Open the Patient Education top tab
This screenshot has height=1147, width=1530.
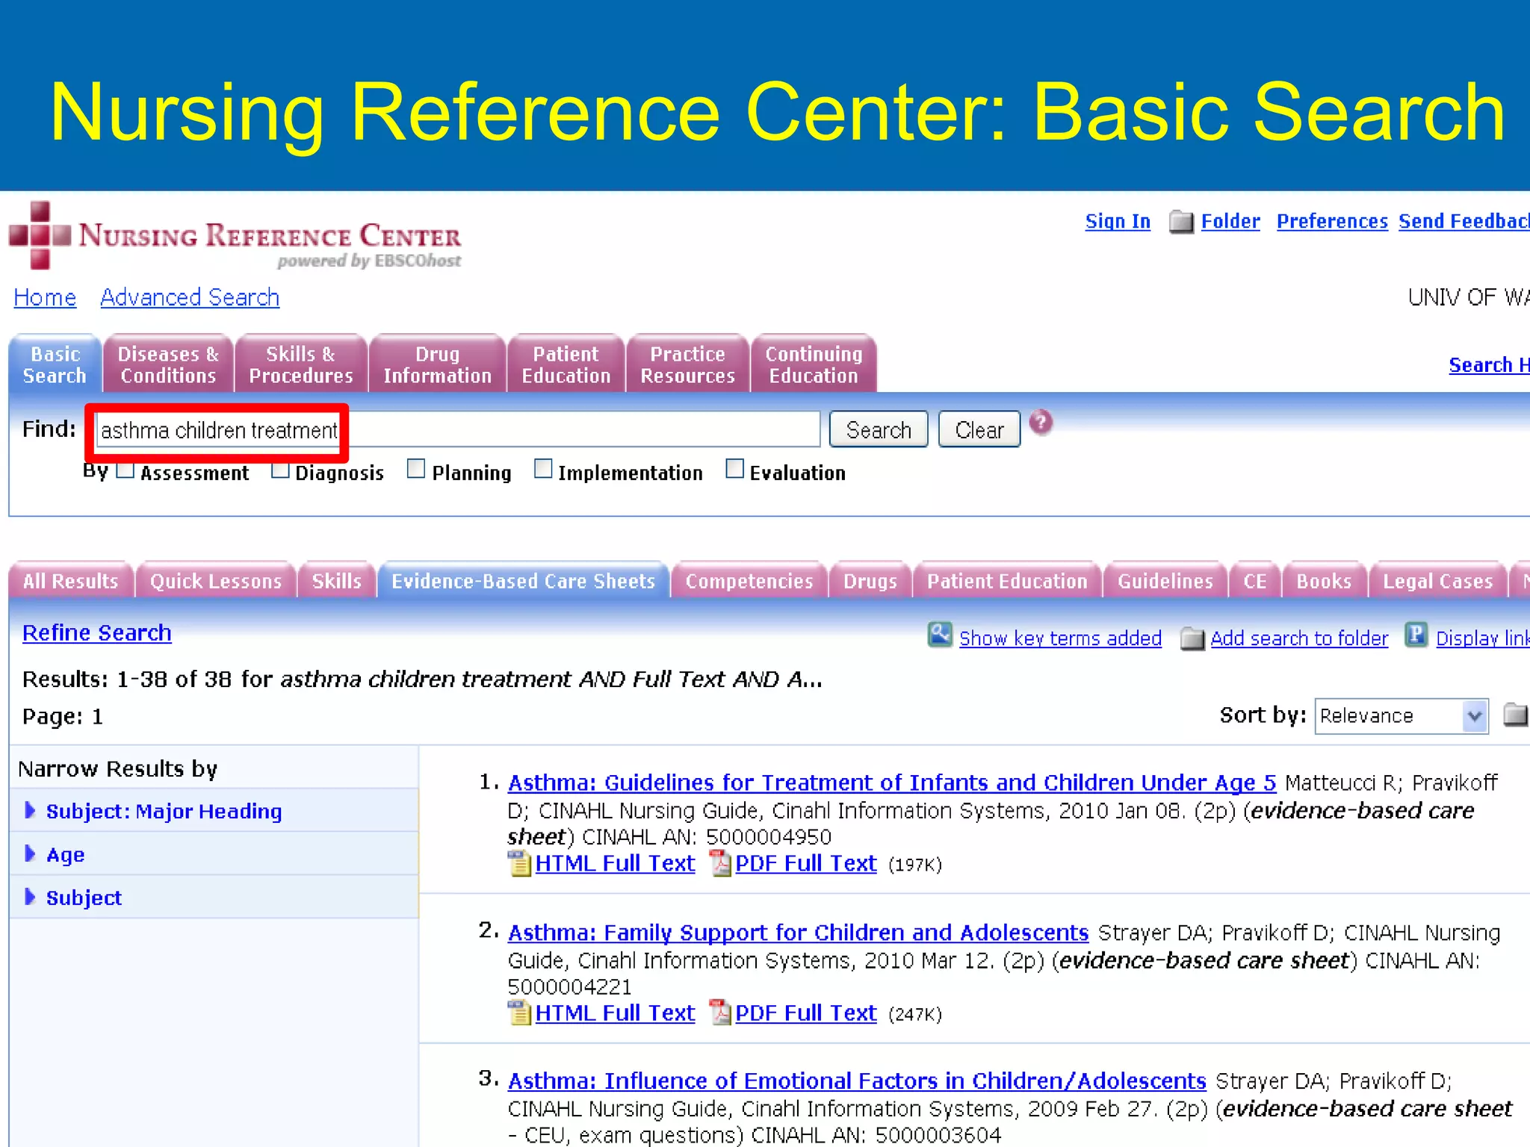pos(566,364)
